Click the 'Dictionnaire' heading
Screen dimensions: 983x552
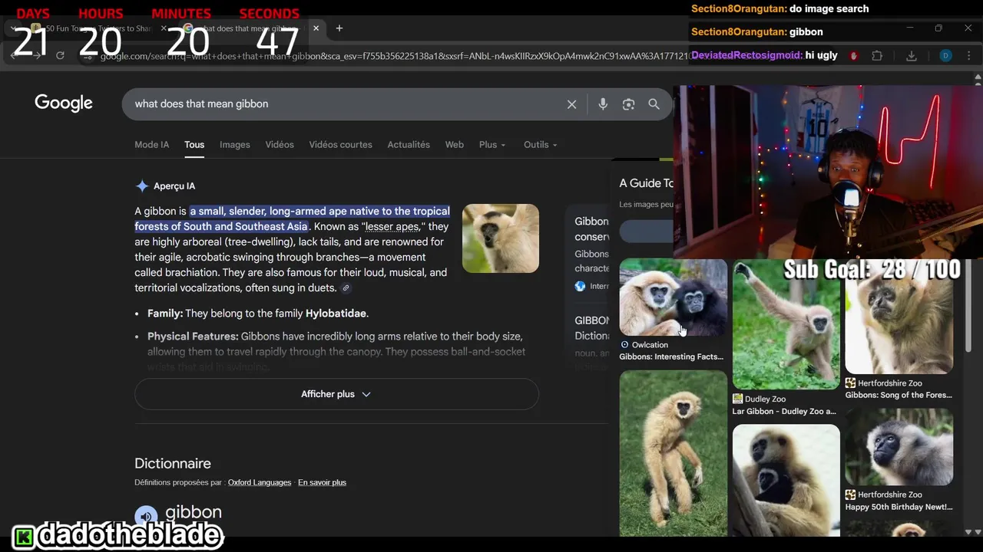[x=173, y=464]
